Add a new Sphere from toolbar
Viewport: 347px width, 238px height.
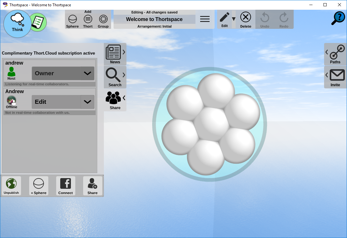point(72,21)
